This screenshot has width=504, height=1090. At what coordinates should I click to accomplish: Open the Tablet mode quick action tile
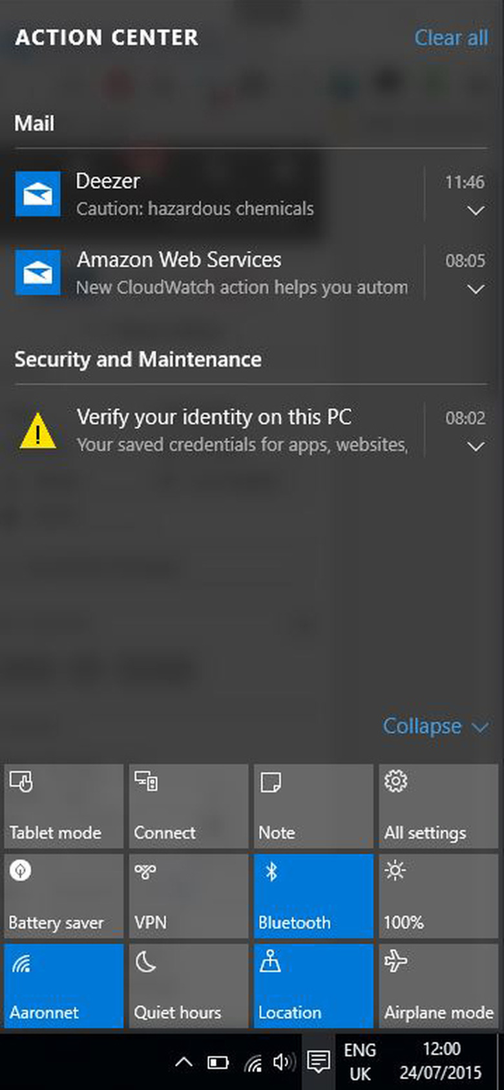click(x=63, y=806)
